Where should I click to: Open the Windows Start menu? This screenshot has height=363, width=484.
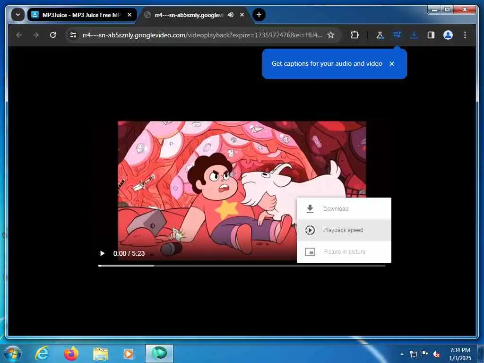12,354
